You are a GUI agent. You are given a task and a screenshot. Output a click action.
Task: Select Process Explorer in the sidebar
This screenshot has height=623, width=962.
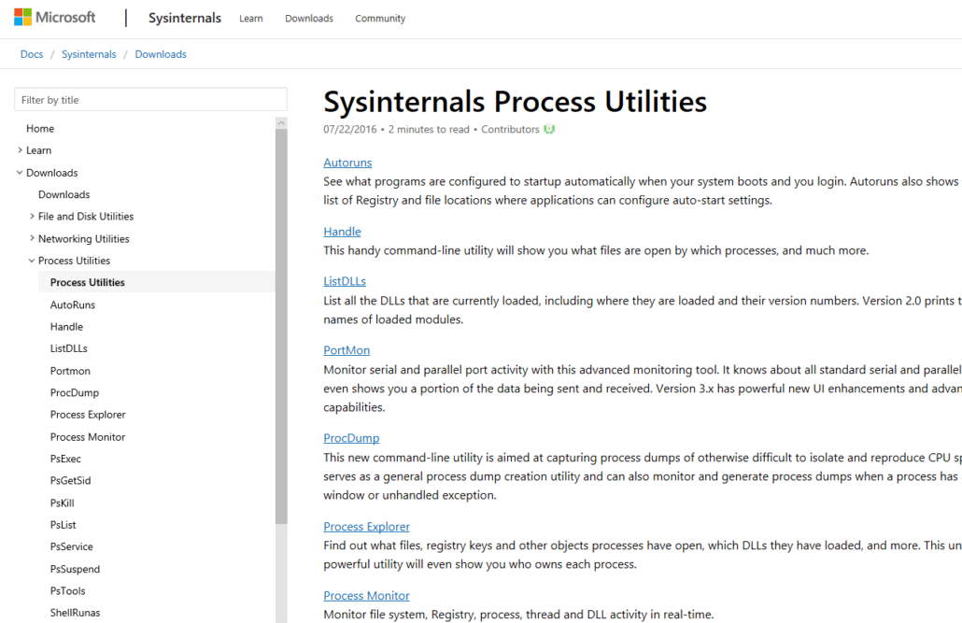coord(88,415)
